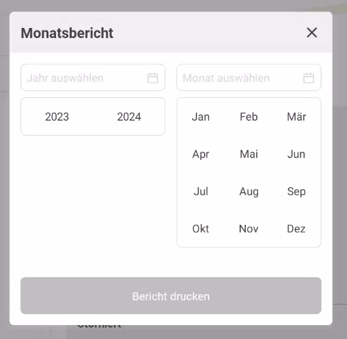
Task: Click the Bericht drucken button
Action: click(x=171, y=296)
